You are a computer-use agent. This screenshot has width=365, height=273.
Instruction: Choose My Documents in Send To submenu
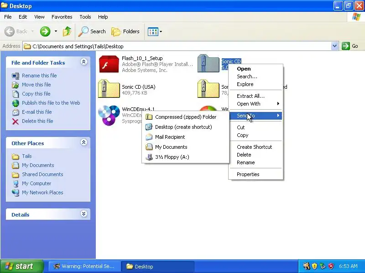(186, 147)
